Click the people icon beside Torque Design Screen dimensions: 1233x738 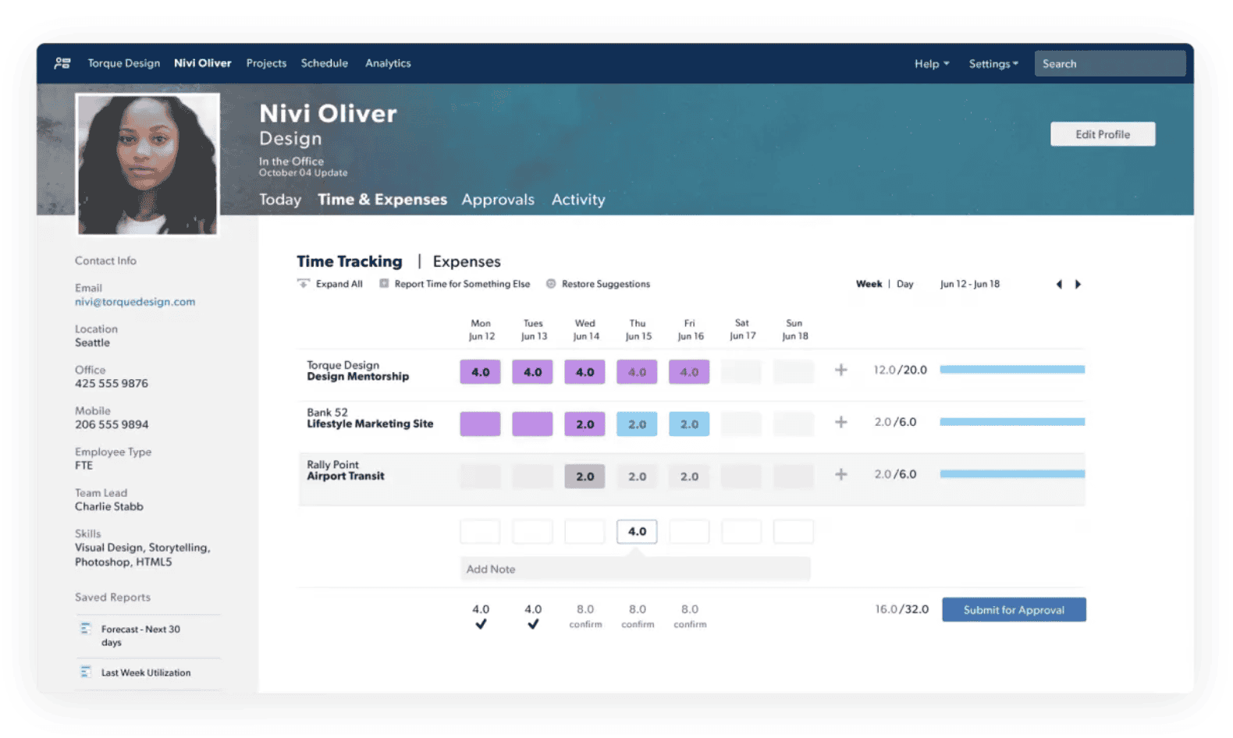click(x=62, y=63)
